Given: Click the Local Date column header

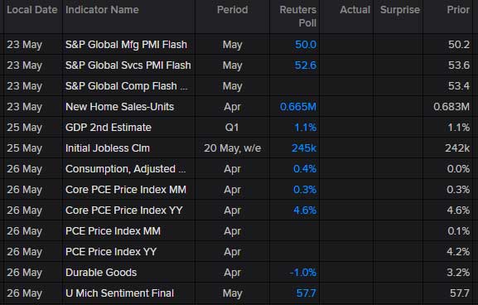Looking at the screenshot, I should tap(32, 10).
